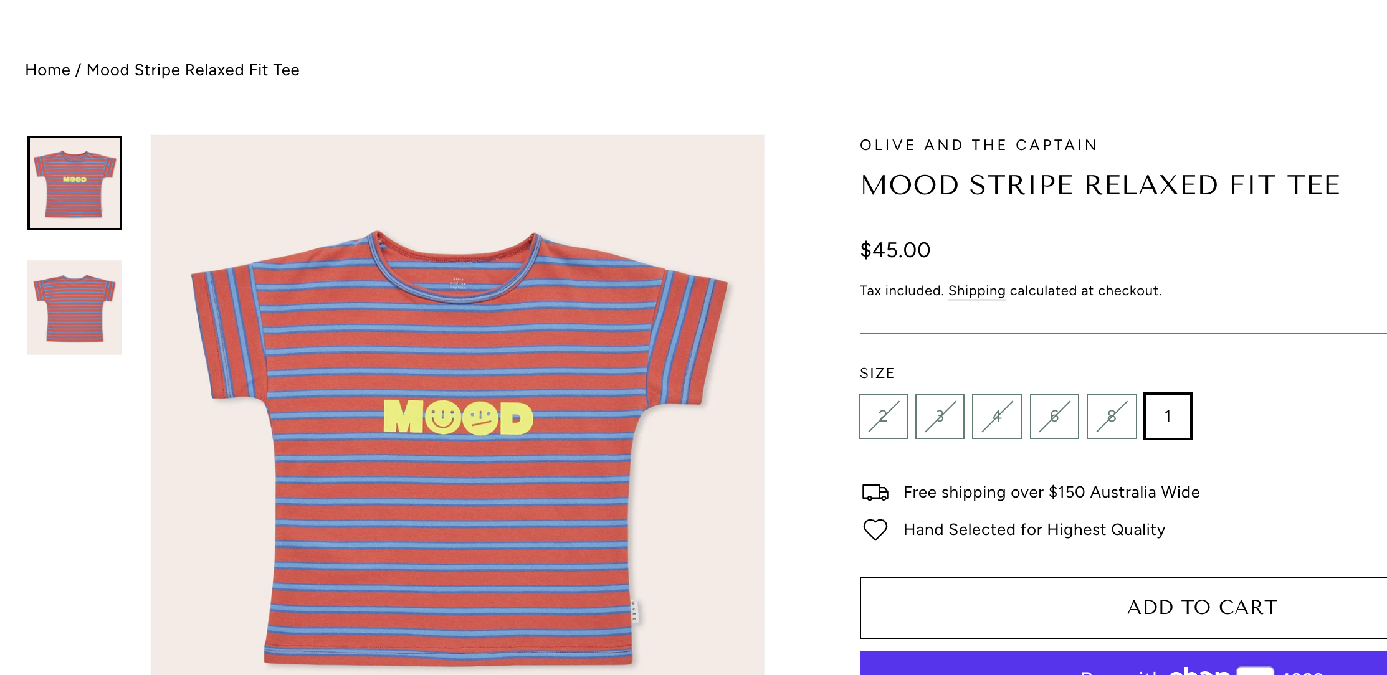Pick the crossed-out size 4 option

[997, 416]
